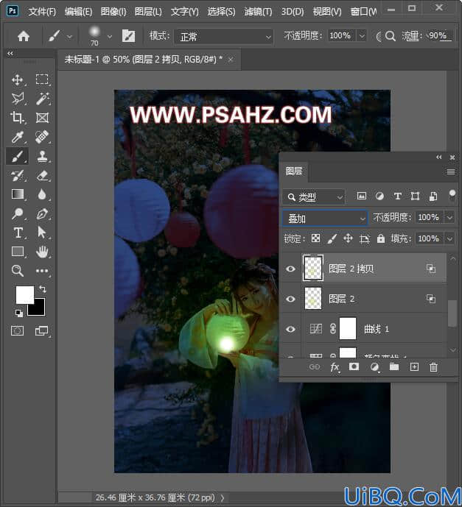Select the Gradient tool
462x507 pixels.
[x=17, y=194]
